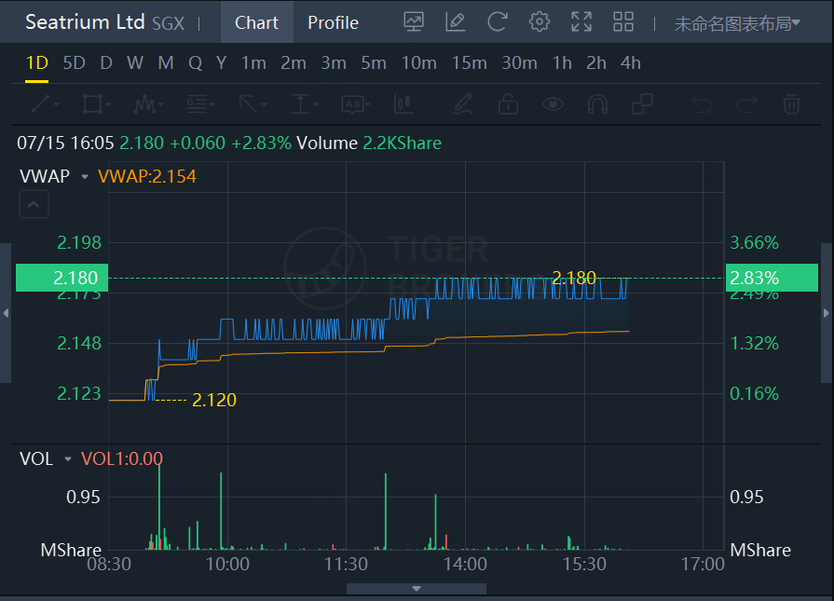
Task: Select the yearly Y timeframe
Action: pos(221,63)
